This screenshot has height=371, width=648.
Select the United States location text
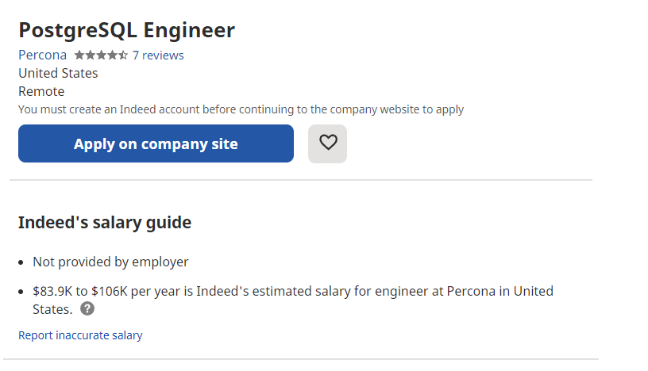point(58,73)
